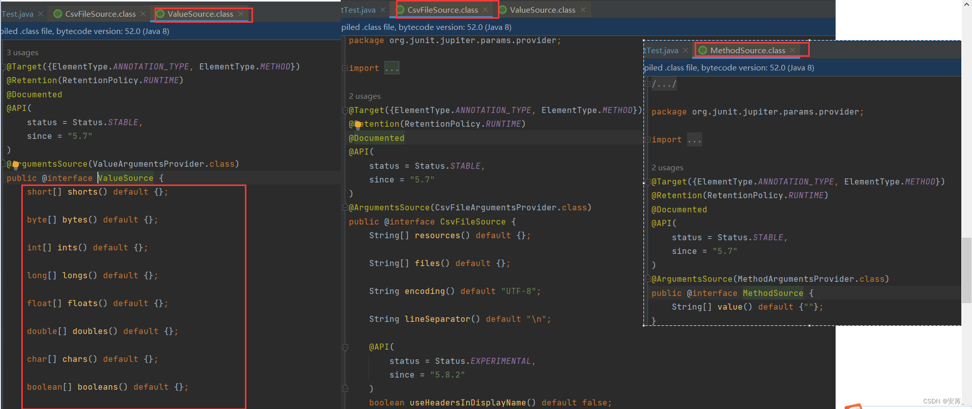Click the "5.8.2" since value

447,375
